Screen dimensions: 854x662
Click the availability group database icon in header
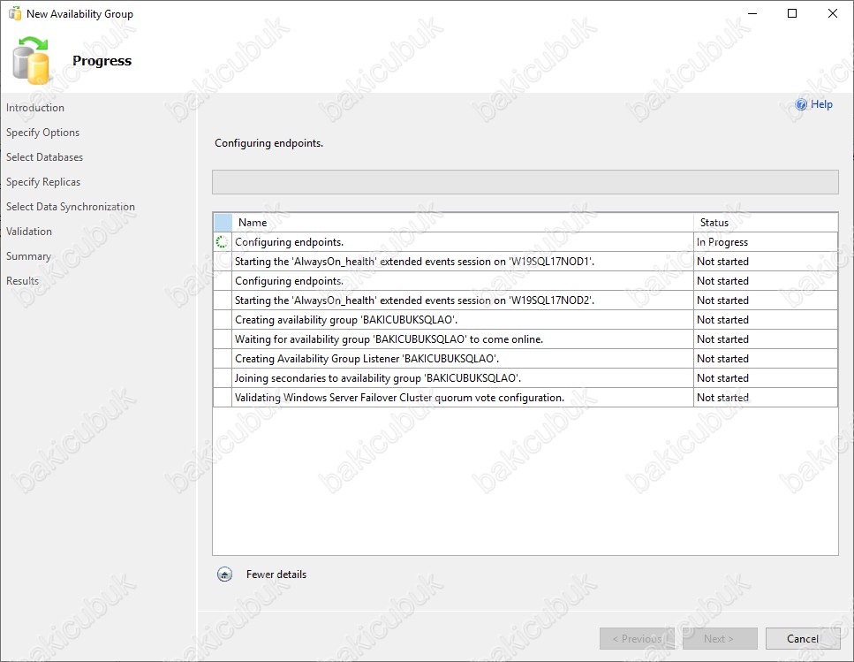tap(33, 60)
